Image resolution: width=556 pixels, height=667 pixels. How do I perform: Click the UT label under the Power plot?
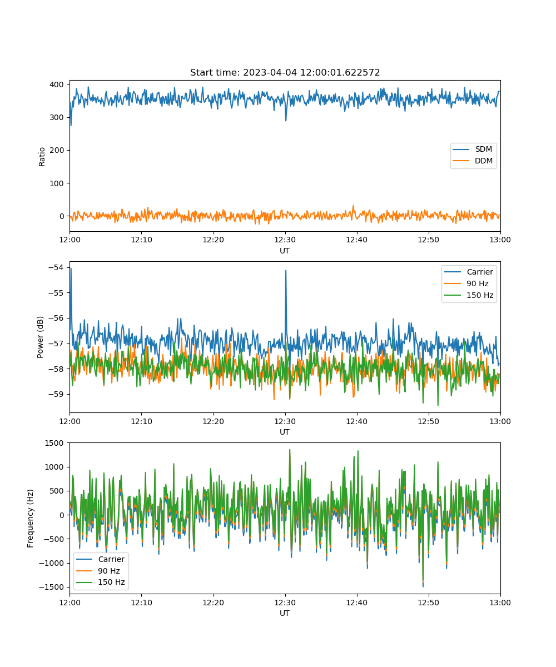[x=285, y=432]
